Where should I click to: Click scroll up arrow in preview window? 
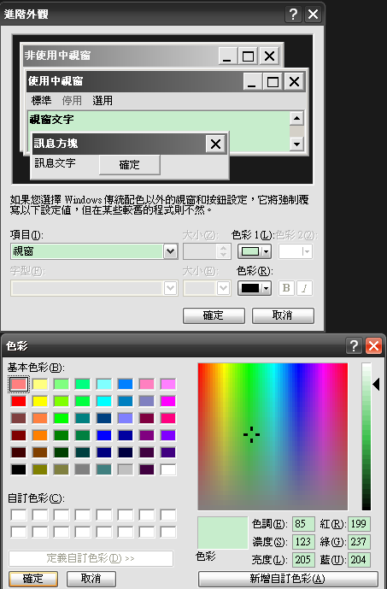coord(297,119)
